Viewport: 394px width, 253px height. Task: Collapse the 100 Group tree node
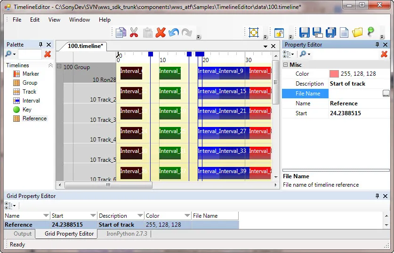pos(59,66)
